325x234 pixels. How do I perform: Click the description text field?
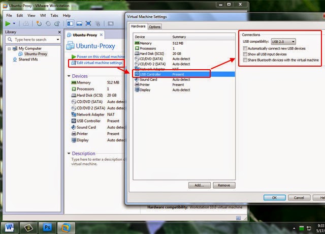98,162
